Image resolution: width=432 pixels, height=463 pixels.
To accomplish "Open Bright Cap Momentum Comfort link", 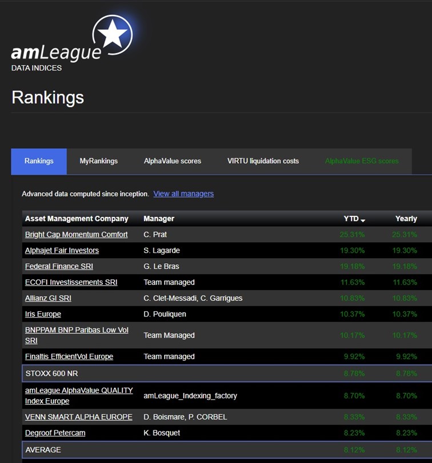I will click(77, 235).
